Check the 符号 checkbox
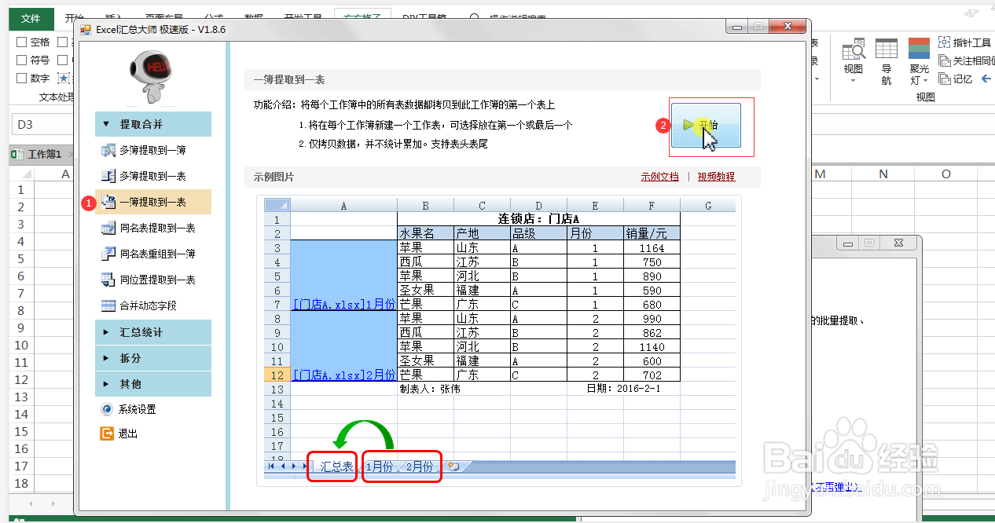The width and height of the screenshot is (995, 523). pyautogui.click(x=21, y=60)
